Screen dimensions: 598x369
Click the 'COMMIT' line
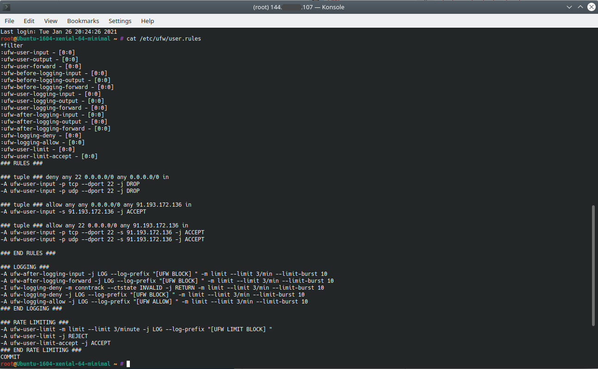10,357
